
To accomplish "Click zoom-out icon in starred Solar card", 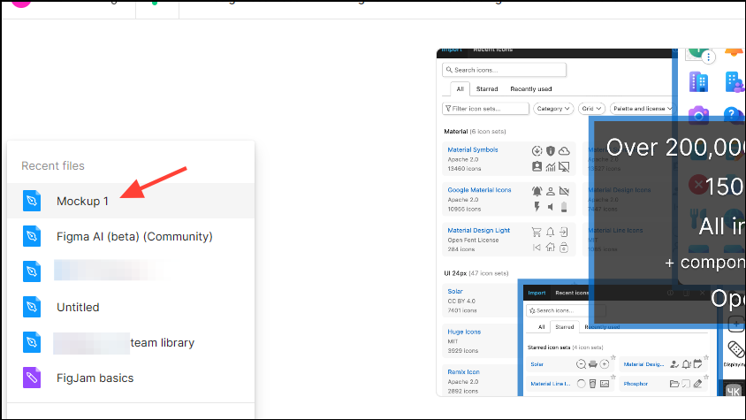I will 581,364.
